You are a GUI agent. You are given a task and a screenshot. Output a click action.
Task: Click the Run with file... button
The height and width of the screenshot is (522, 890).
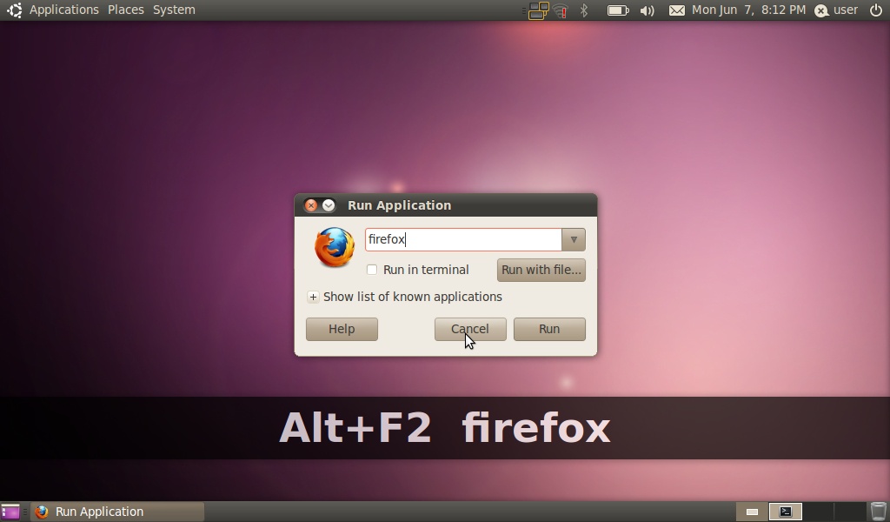coord(541,270)
